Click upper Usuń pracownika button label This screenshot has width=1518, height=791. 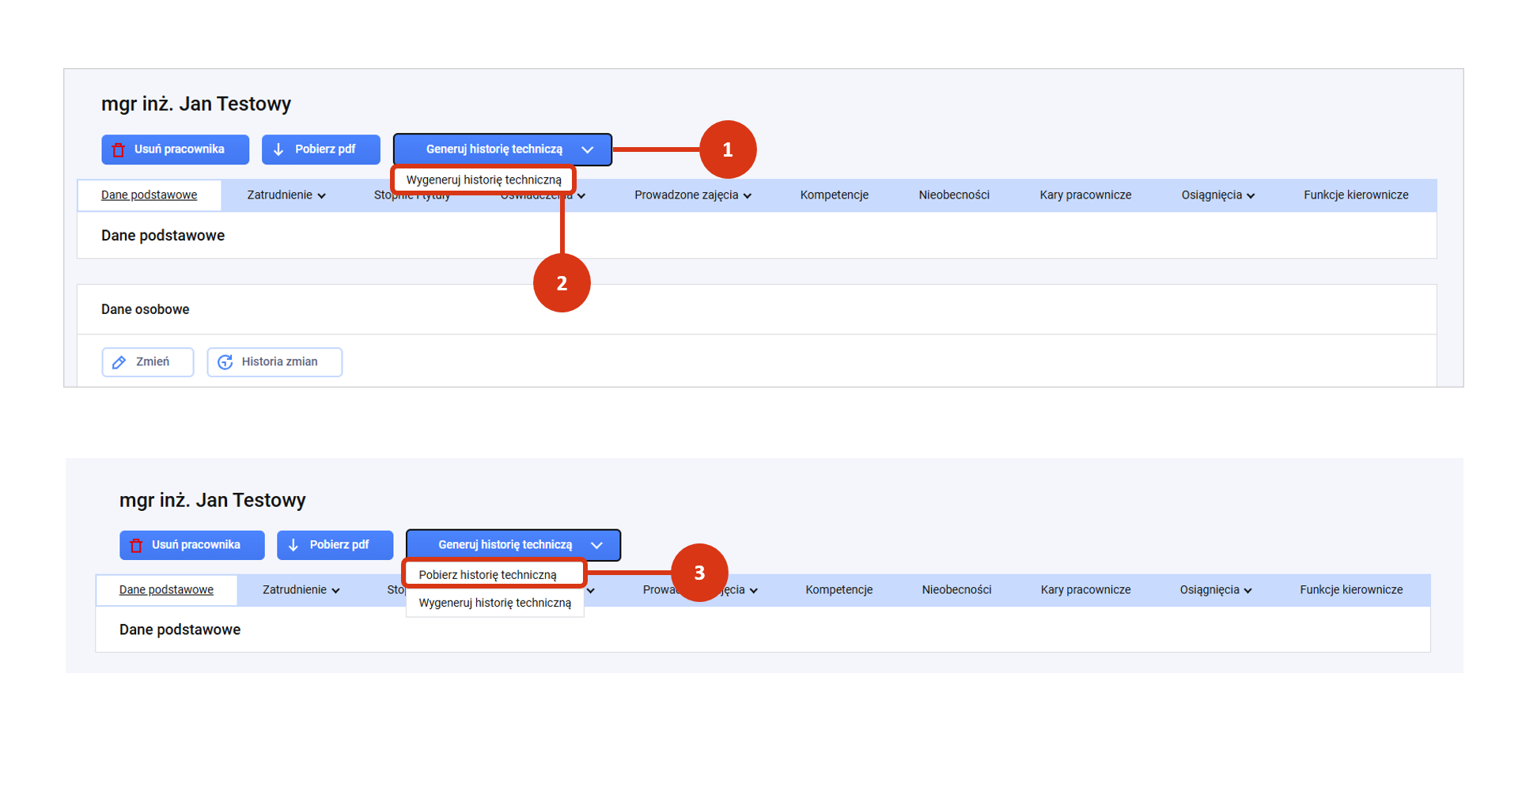(180, 149)
